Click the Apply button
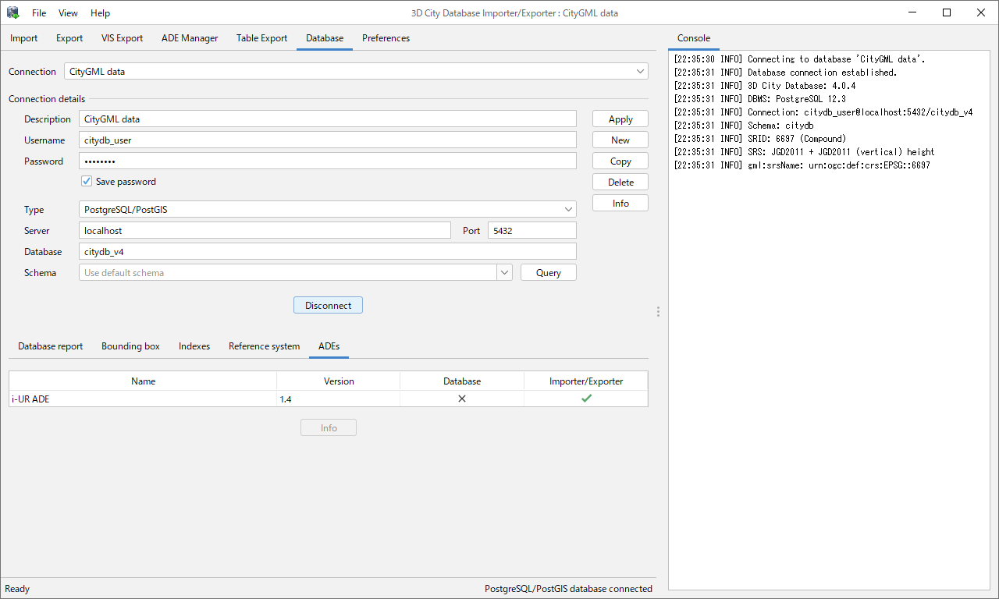Screen dimensions: 999x599 click(x=620, y=119)
